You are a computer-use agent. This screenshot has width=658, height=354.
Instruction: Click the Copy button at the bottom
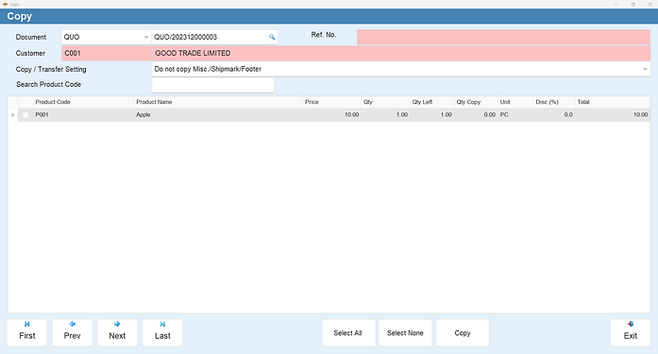463,333
